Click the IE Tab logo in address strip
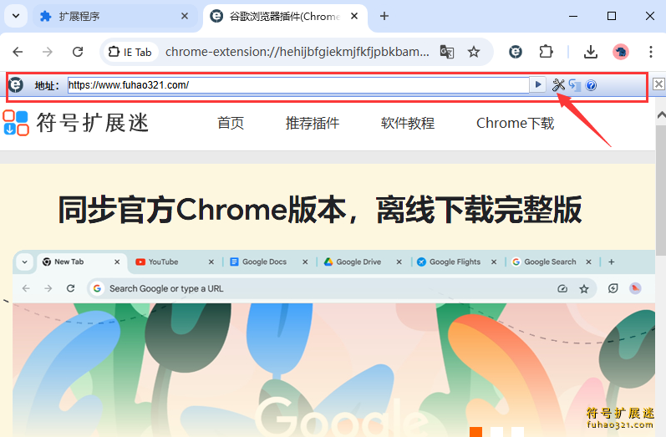 pyautogui.click(x=16, y=85)
